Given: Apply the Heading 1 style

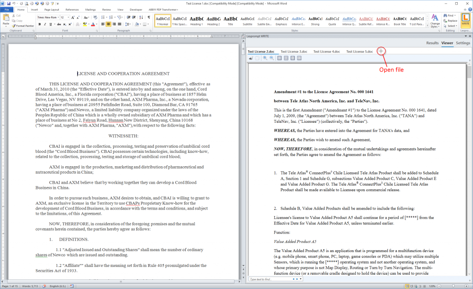Looking at the screenshot, I should click(196, 20).
